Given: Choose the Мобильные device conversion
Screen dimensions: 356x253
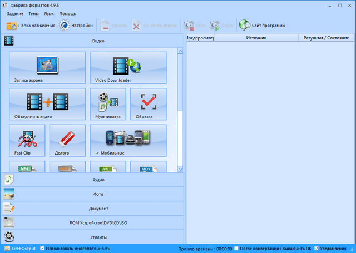Looking at the screenshot, I should pyautogui.click(x=128, y=140).
